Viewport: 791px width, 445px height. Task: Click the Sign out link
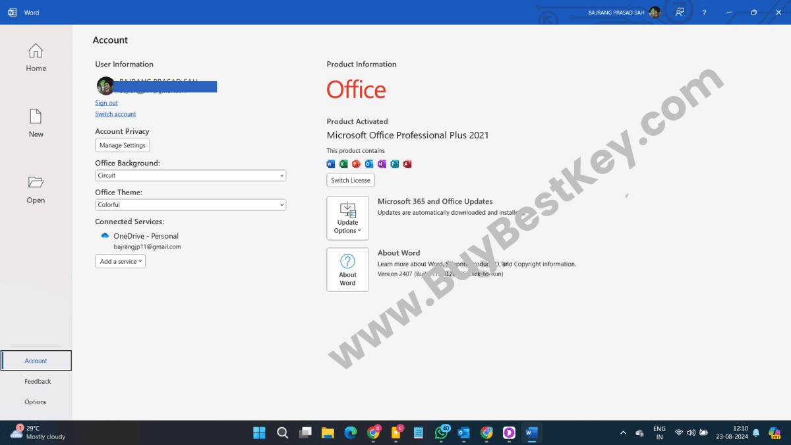pyautogui.click(x=106, y=103)
